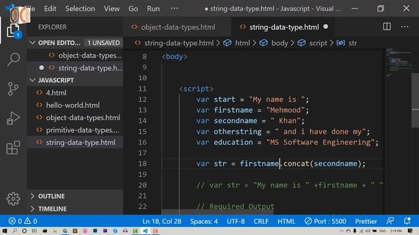Click Port : 5500 Live Server button
The width and height of the screenshot is (419, 235).
click(x=325, y=221)
